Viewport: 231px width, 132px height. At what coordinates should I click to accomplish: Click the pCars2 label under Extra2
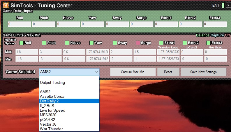(x=192, y=48)
